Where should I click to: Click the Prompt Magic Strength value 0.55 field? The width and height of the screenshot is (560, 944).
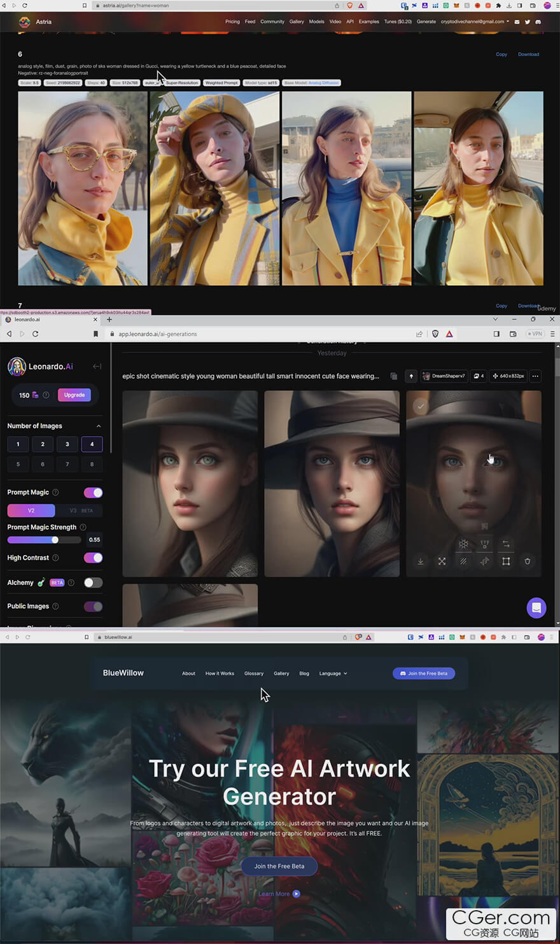point(94,540)
